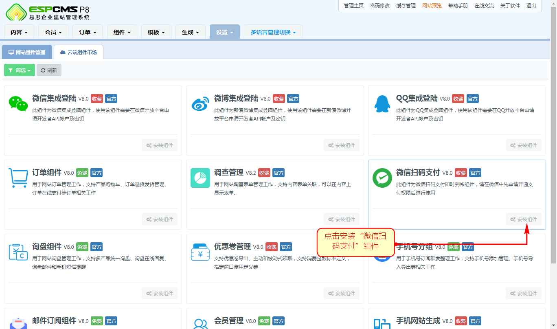Open 多语言管理切换 dropdown
Screen dimensions: 557x329
point(273,32)
